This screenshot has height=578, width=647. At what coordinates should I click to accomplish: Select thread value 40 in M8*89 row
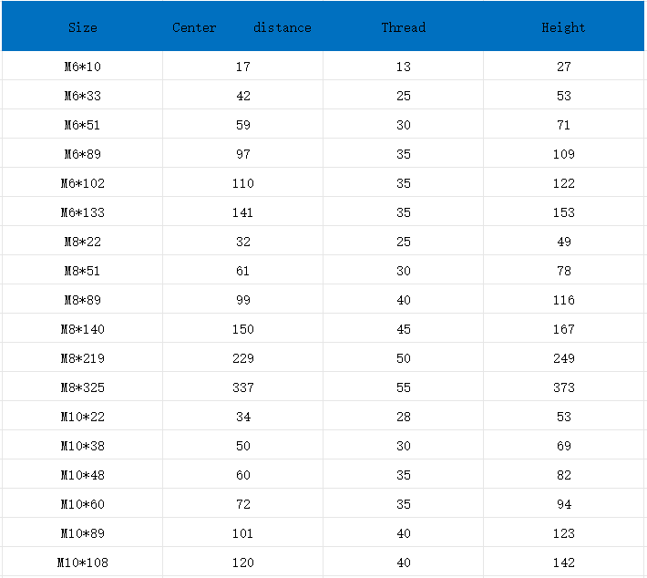click(404, 300)
